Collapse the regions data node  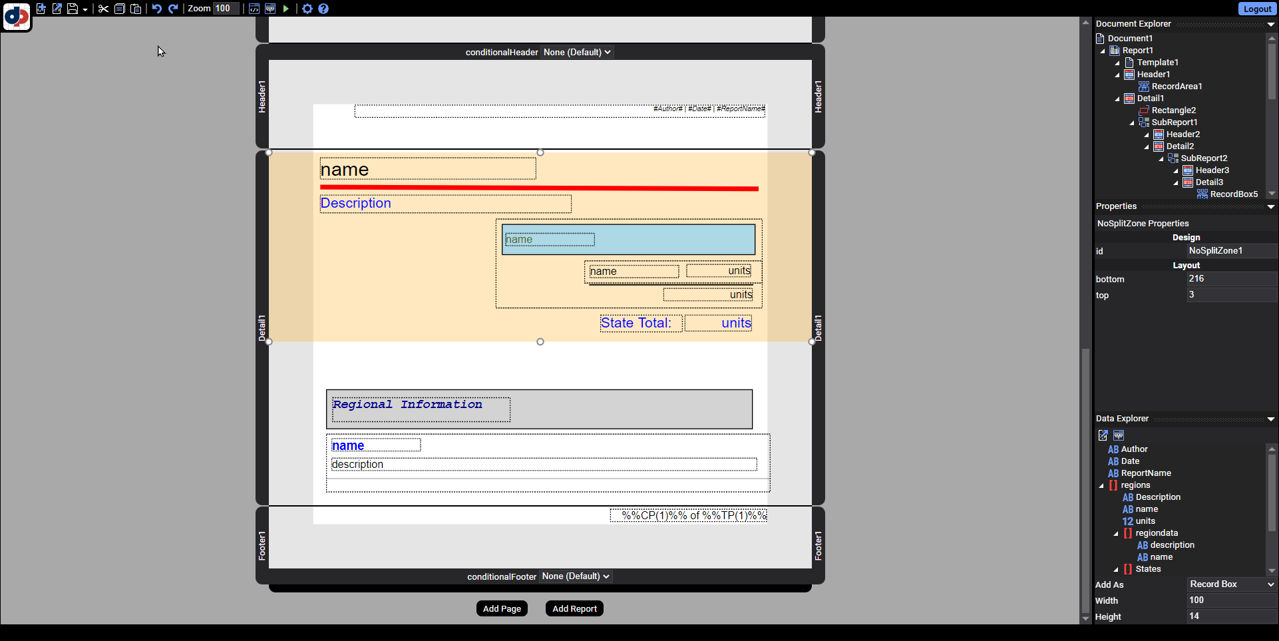pos(1102,485)
